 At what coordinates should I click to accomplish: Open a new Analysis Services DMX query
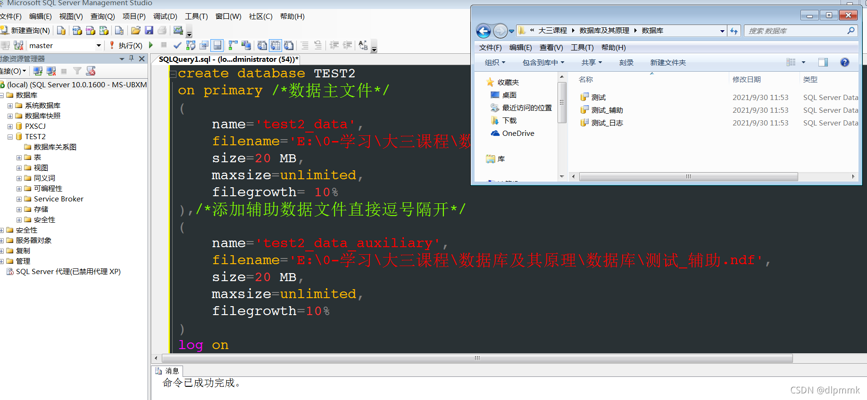(91, 31)
